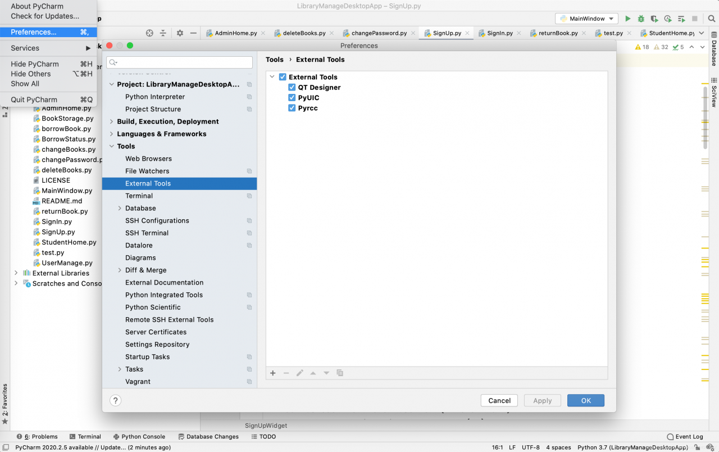
Task: Click the concurrency diagram run icon
Action: point(681,19)
